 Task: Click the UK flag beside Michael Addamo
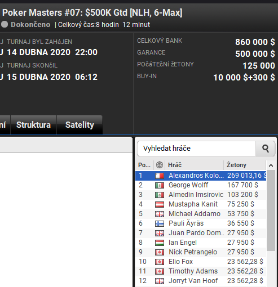[160, 214]
